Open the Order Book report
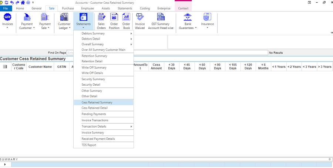The height and width of the screenshot is (168, 333). click(126, 21)
